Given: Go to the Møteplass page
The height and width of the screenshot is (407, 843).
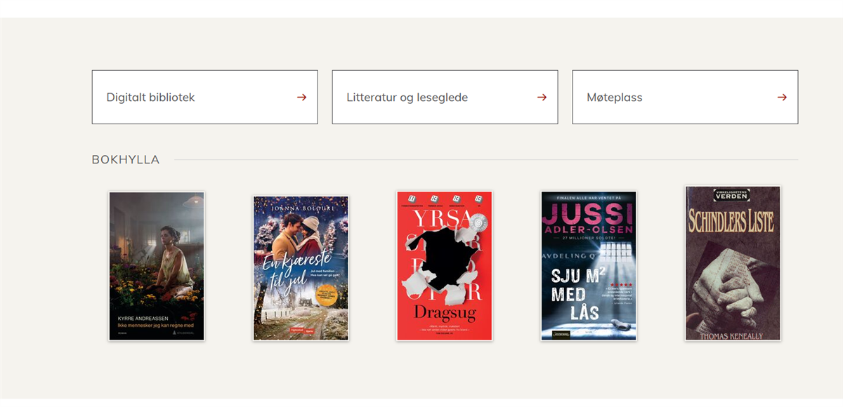Looking at the screenshot, I should [685, 97].
